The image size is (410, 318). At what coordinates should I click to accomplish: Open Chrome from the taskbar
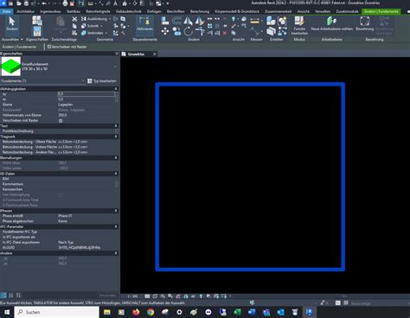151,312
